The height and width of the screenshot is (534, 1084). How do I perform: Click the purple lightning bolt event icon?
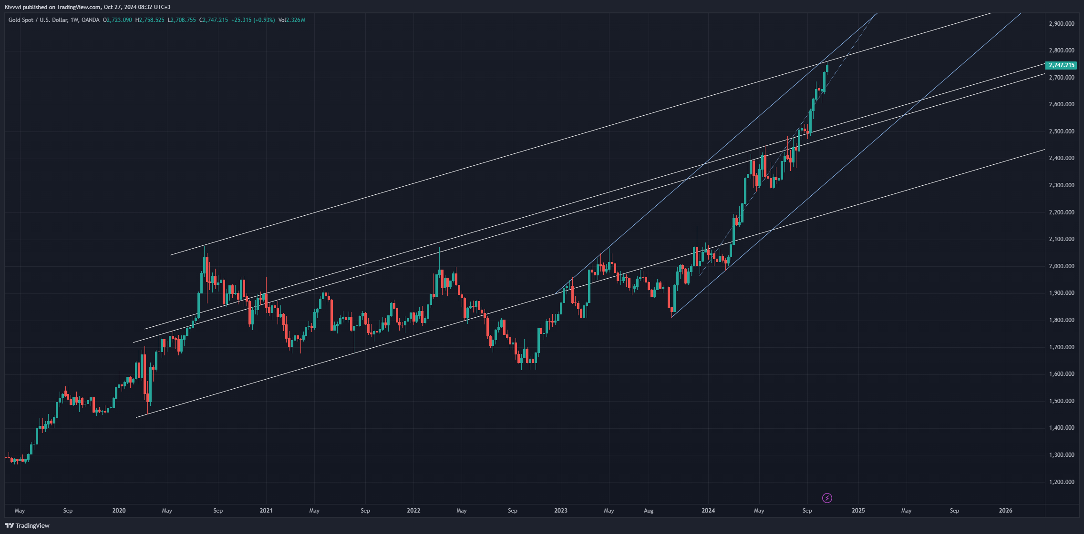tap(827, 498)
